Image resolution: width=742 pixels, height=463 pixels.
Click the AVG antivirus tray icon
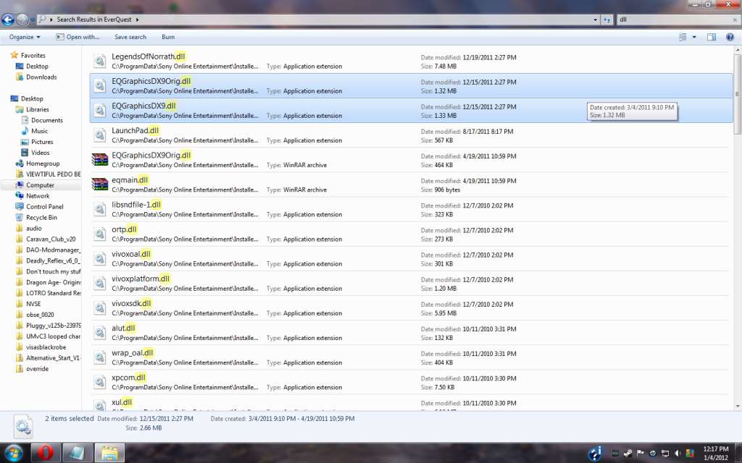point(690,453)
